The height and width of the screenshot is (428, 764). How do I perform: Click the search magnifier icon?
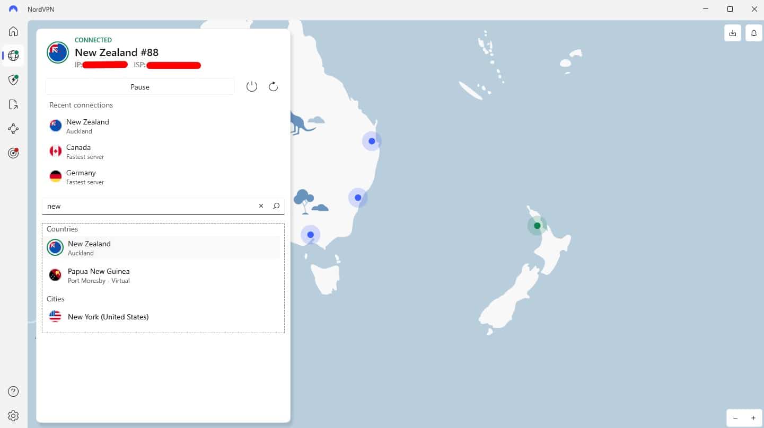point(276,206)
